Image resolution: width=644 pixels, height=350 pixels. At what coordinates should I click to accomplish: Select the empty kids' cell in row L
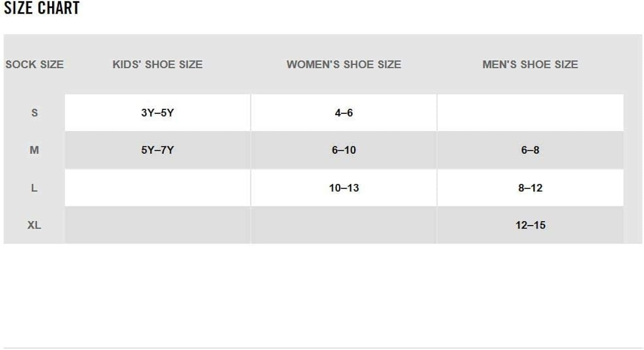[157, 188]
